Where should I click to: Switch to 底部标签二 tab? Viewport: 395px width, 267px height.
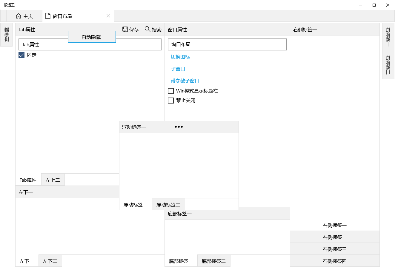[214, 261]
